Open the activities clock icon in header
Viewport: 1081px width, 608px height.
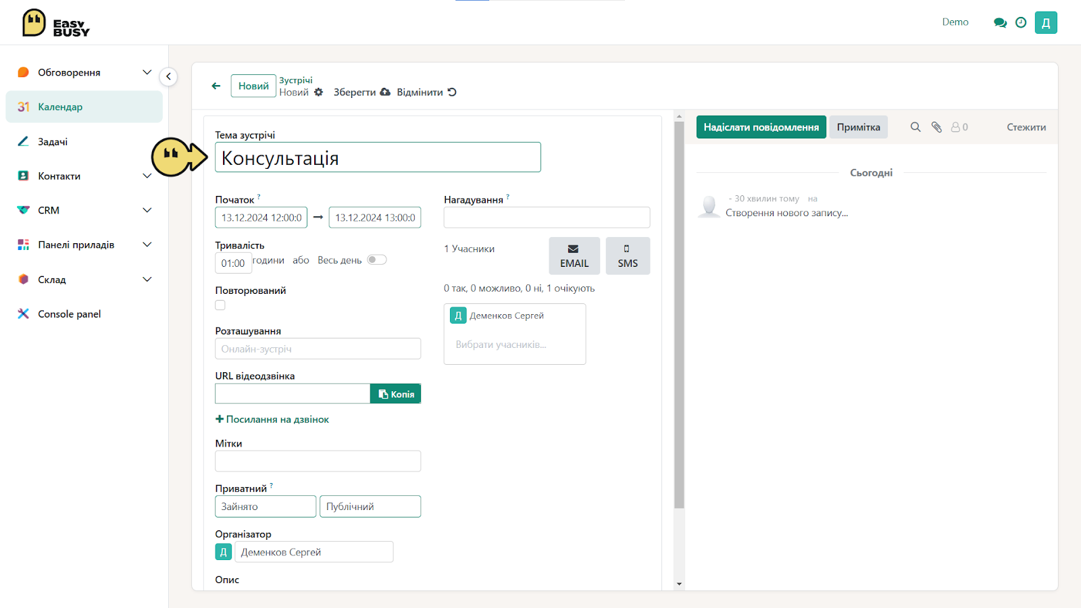point(1021,22)
